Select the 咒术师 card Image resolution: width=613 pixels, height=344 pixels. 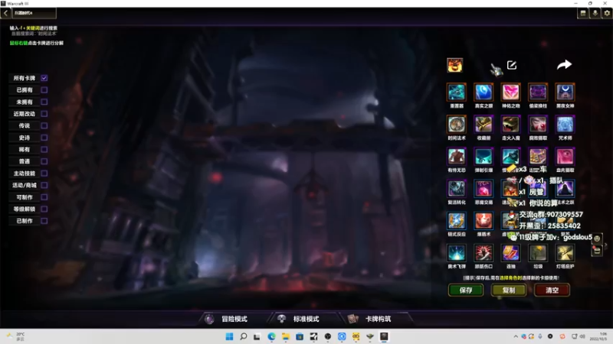coord(565,125)
